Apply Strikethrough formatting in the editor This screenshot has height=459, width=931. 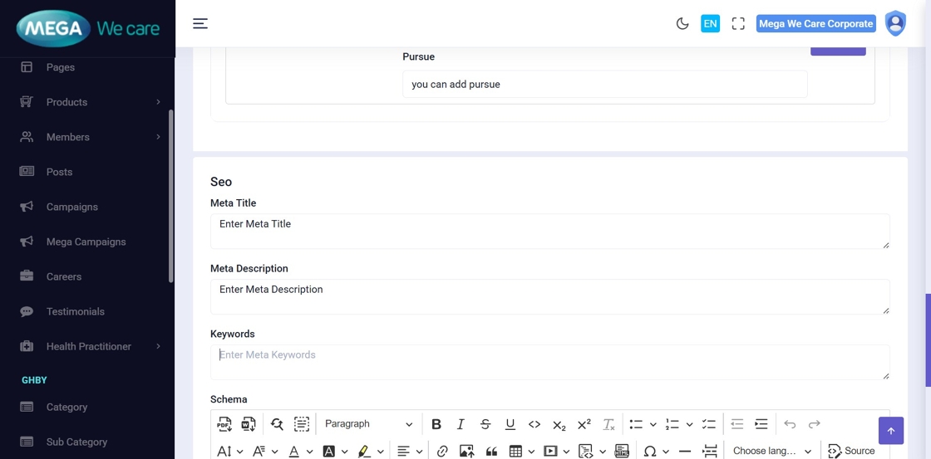[x=485, y=424]
